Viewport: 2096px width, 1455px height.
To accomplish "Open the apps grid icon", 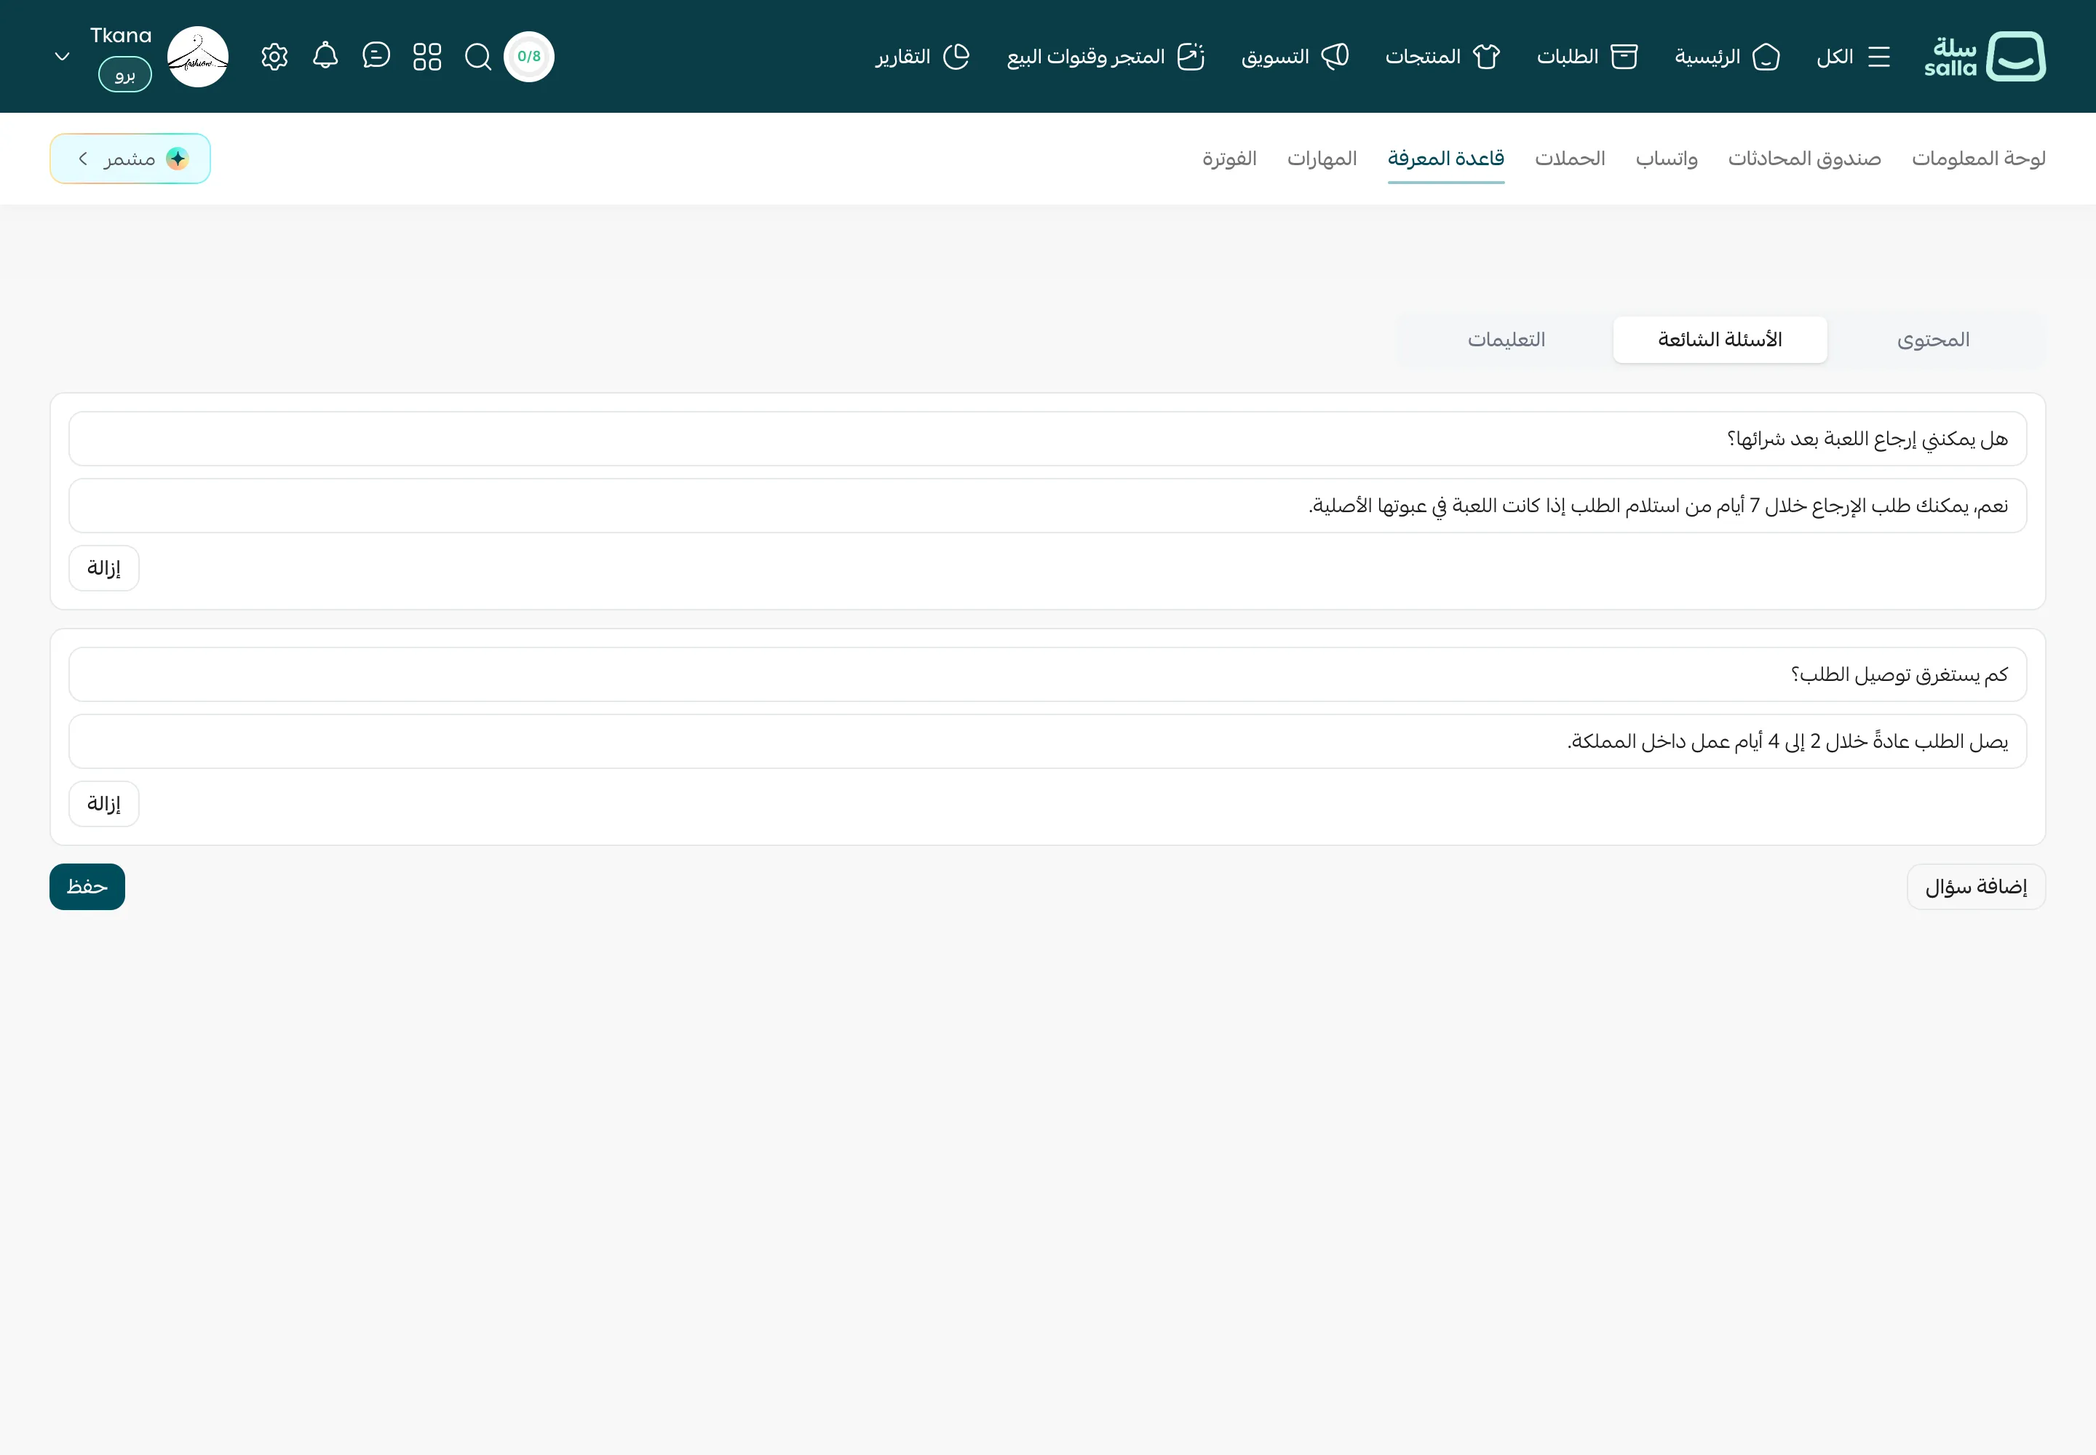I will click(x=427, y=57).
